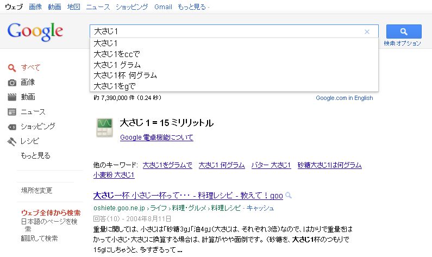Screen dimensions: 432x257
Task: Click the calculator icon beside 大さじ 1 = 15
Action: [104, 128]
